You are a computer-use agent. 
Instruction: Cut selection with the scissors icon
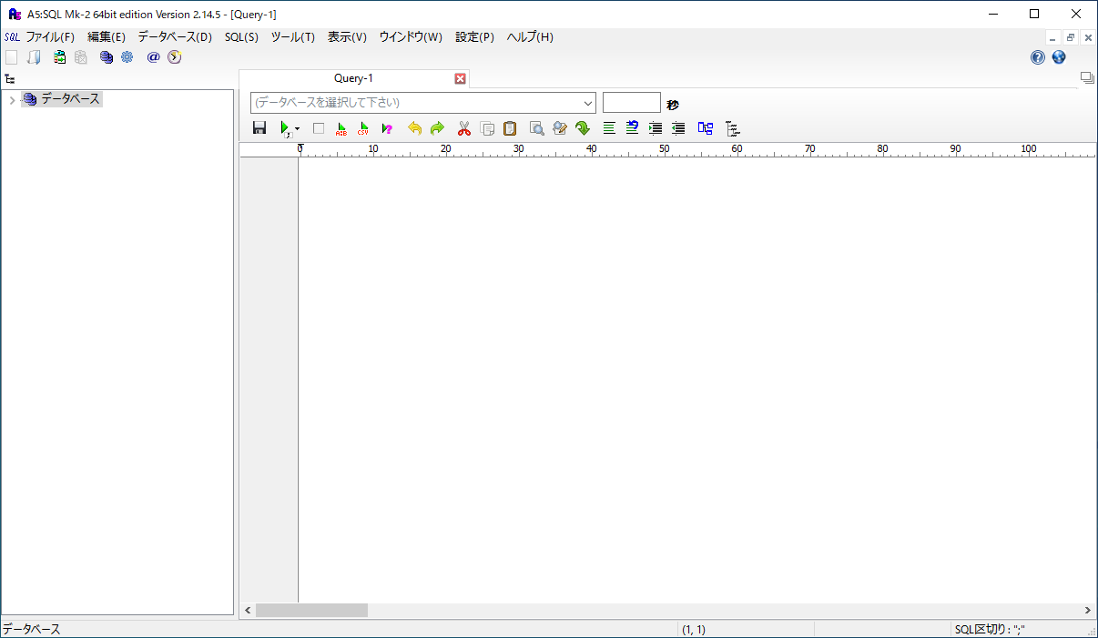click(464, 128)
